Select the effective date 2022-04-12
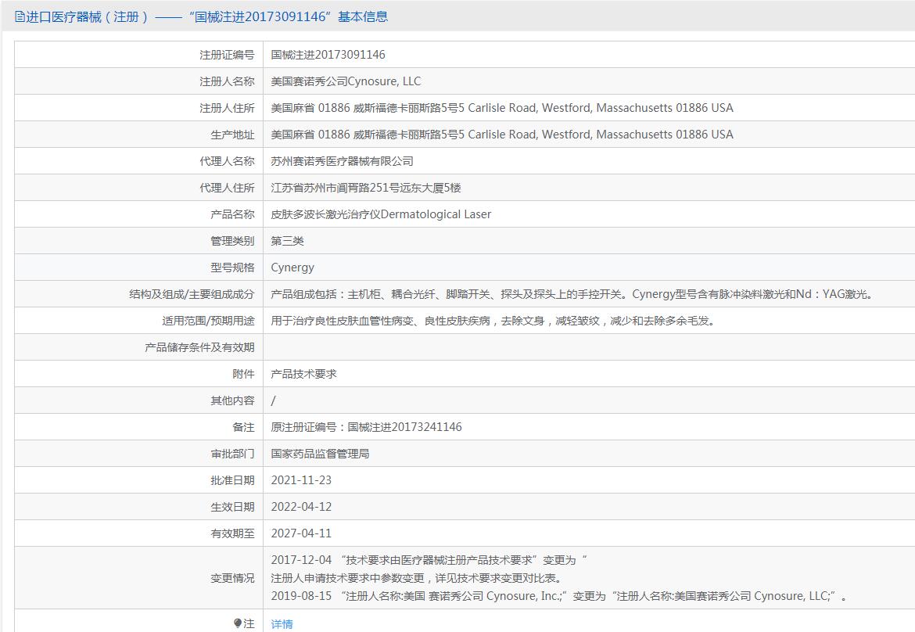 pos(301,507)
